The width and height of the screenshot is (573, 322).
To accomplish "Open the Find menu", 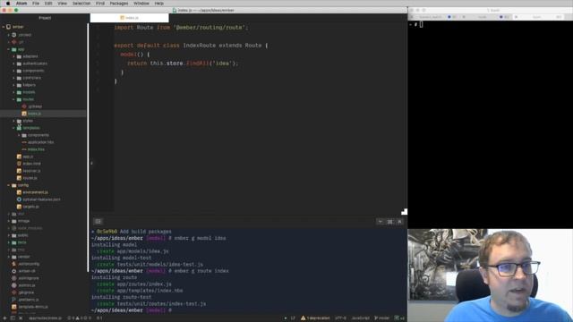I will coord(100,4).
